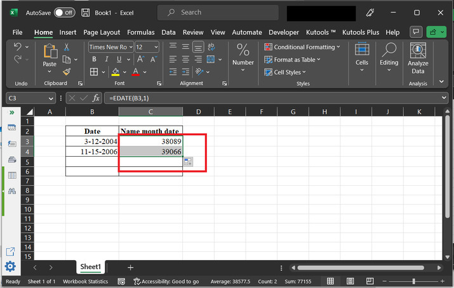
Task: Open Analyze Data from the ribbon
Action: [x=418, y=58]
